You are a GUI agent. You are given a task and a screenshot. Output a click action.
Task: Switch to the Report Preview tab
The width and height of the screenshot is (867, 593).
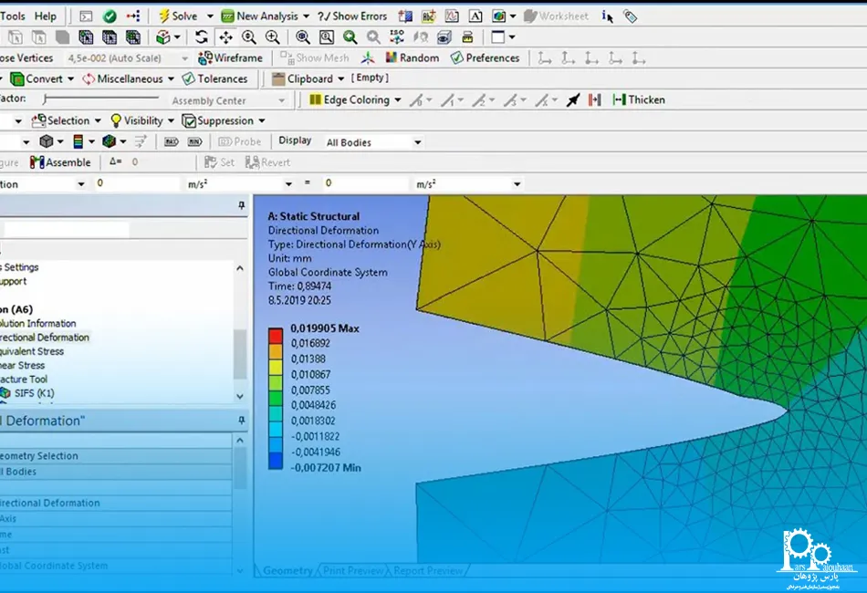[428, 570]
